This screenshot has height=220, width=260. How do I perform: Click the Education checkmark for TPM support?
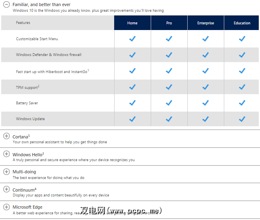[242, 87]
